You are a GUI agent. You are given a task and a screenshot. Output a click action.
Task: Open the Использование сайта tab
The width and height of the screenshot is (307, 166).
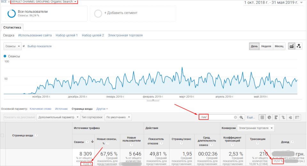point(35,35)
